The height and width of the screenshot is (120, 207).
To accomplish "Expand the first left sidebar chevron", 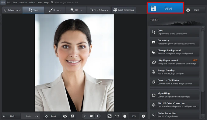I will point(1,15).
